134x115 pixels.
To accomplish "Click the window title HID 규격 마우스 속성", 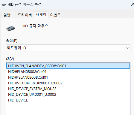I will (x=25, y=5).
